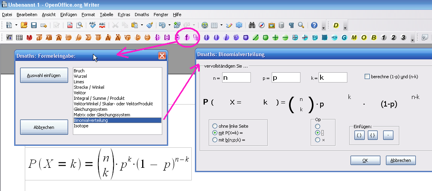Open Find & Replace binoculars icon
Image resolution: width=432 pixels, height=191 pixels.
pos(252,25)
